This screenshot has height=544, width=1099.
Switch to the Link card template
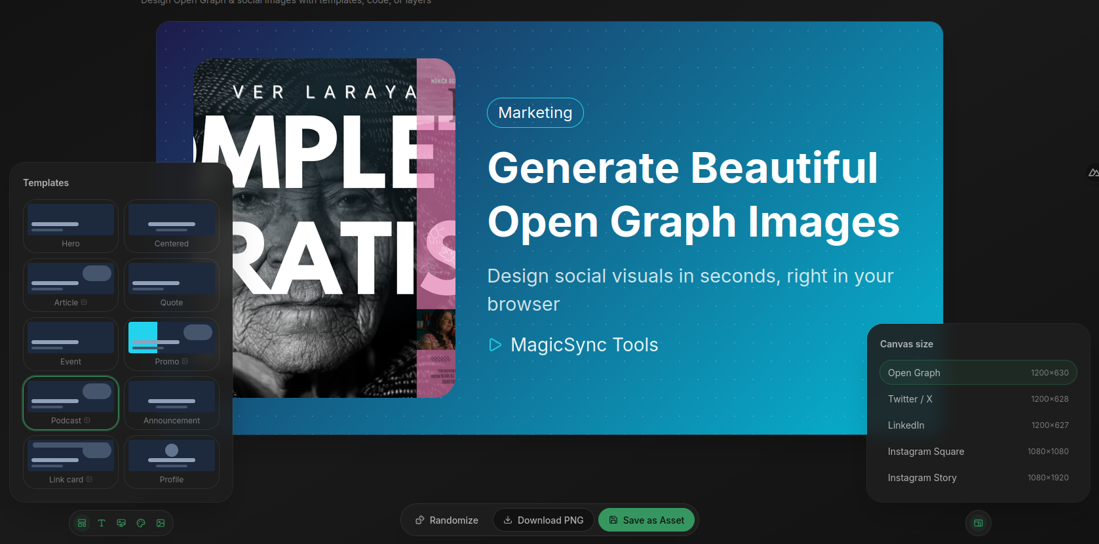[71, 462]
